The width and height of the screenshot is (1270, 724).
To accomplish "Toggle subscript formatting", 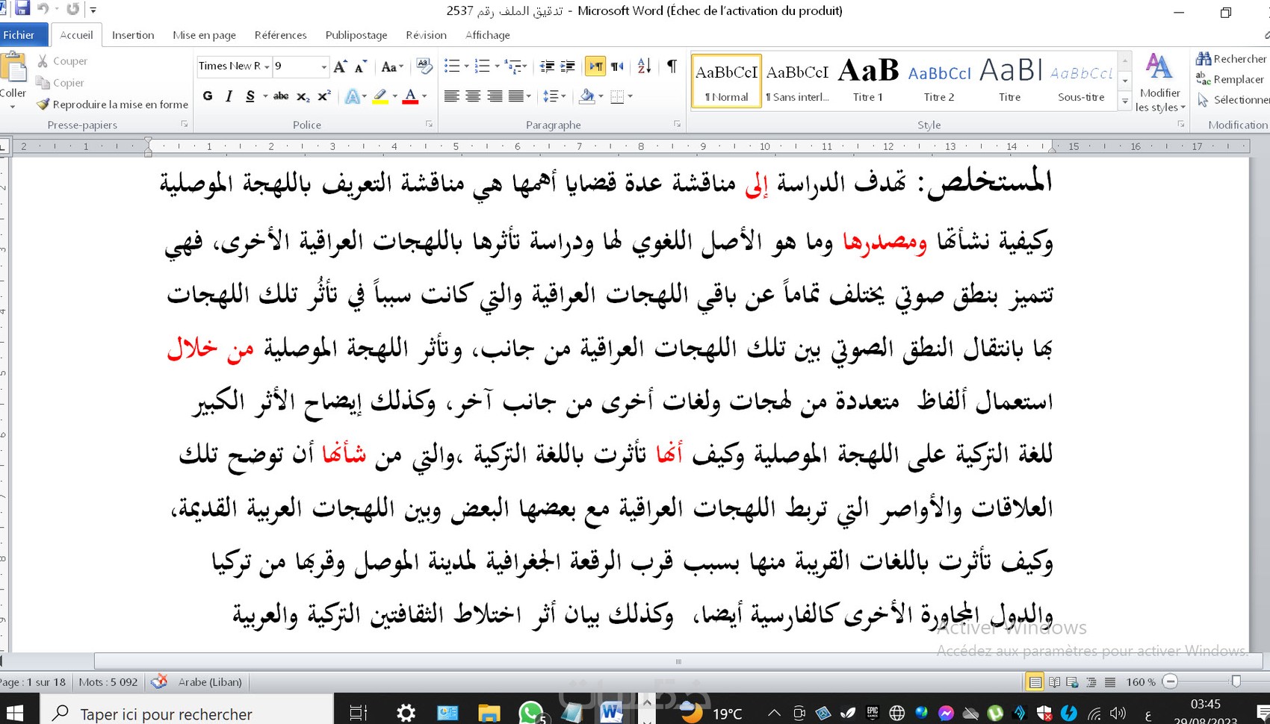I will point(303,96).
